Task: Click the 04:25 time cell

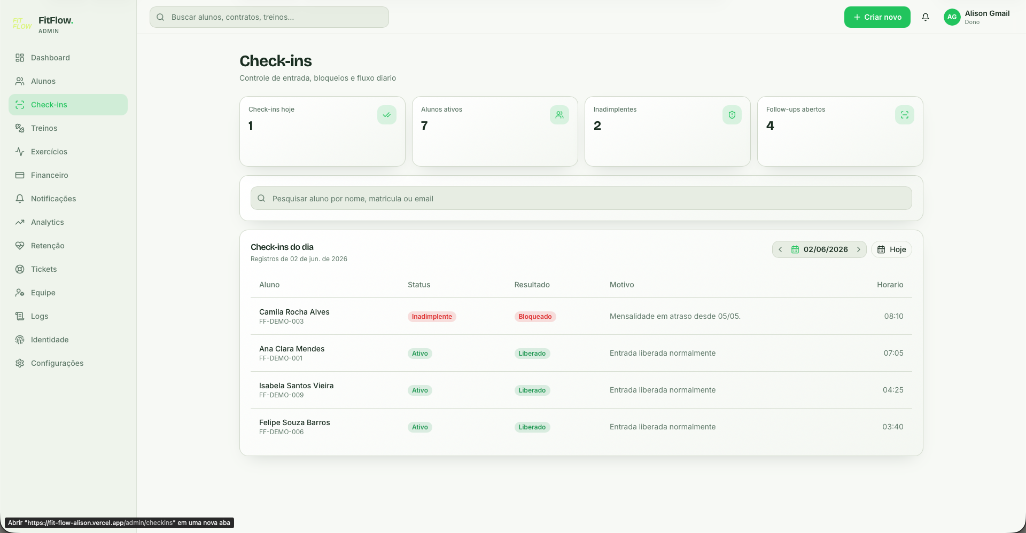Action: [x=893, y=390]
